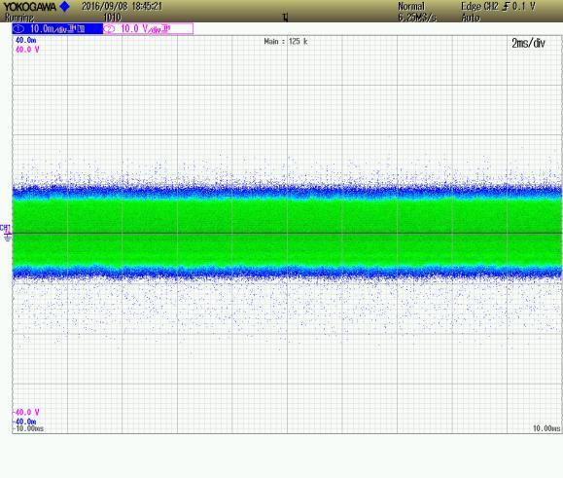Click the 6.25MS/s sample rate readout
This screenshot has width=563, height=478.
tap(417, 18)
